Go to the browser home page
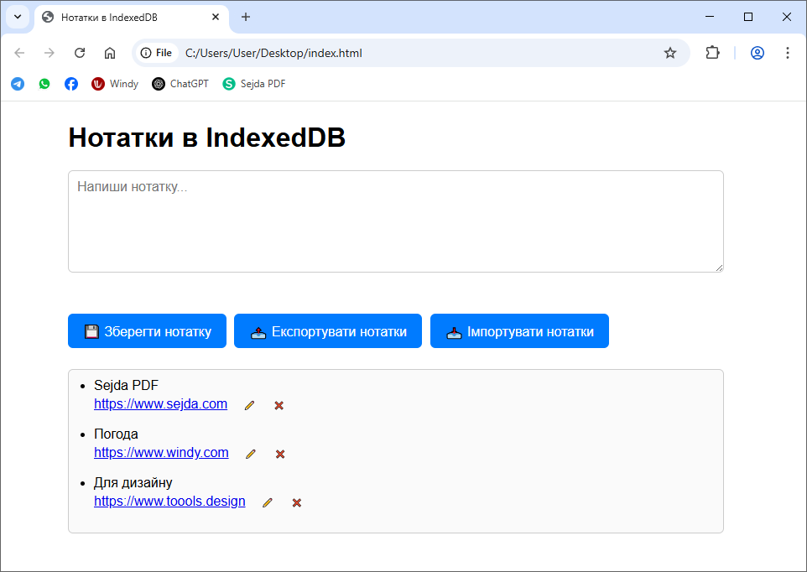 point(110,53)
